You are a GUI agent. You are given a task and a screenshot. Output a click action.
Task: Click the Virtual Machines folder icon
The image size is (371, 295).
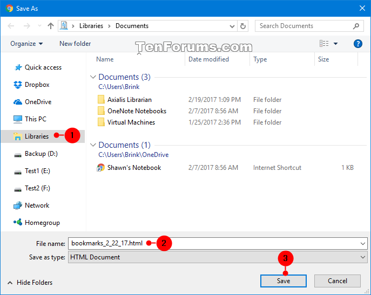[x=101, y=122]
